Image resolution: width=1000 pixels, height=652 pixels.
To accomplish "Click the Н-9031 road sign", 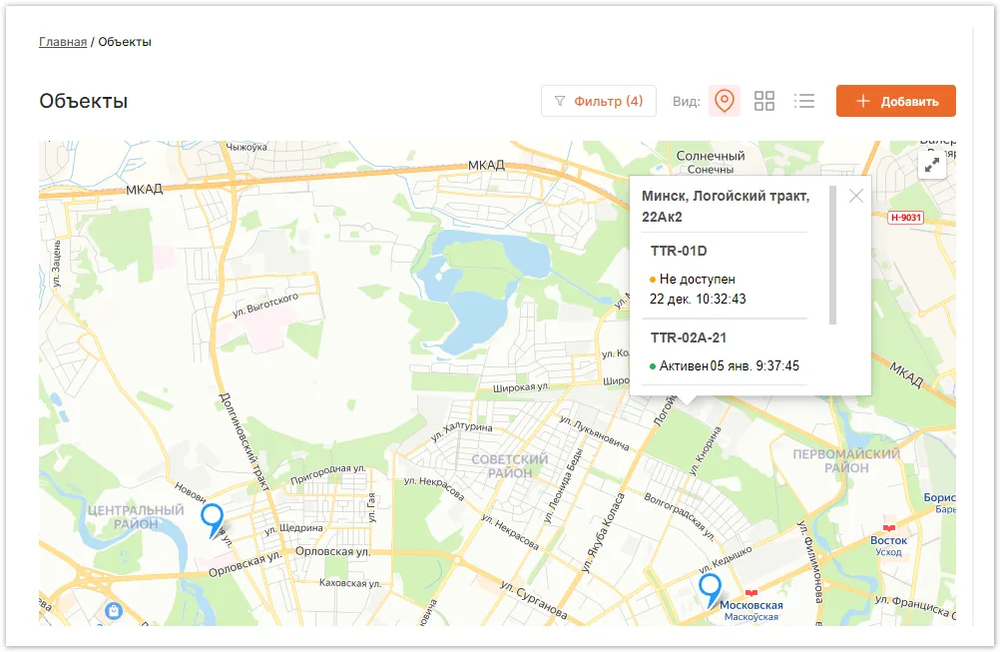I will click(x=905, y=218).
